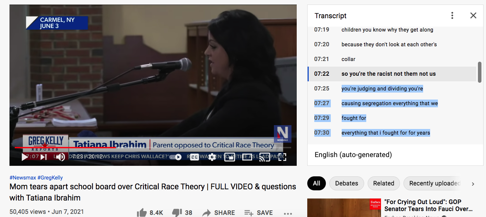Jump to transcript line 'collar'
Image resolution: width=486 pixels, height=217 pixels.
pos(348,59)
